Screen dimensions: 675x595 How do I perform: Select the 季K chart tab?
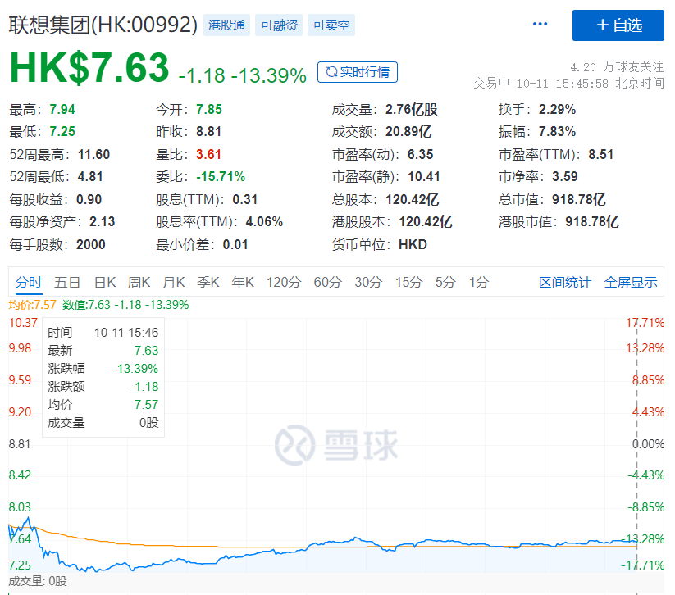tap(208, 283)
